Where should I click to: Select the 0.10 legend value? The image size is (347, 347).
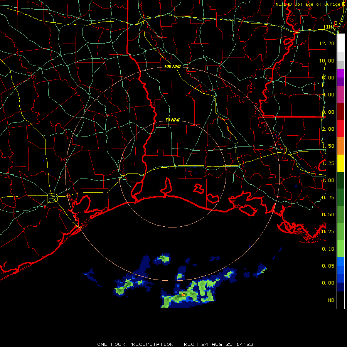[328, 249]
